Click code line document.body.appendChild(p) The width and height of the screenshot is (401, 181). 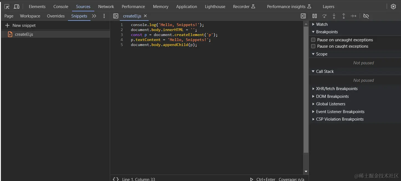tap(164, 45)
